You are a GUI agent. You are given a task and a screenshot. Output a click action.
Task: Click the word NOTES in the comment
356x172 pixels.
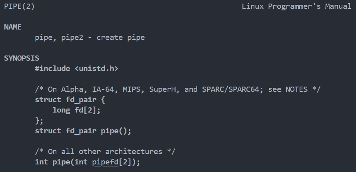(296, 89)
